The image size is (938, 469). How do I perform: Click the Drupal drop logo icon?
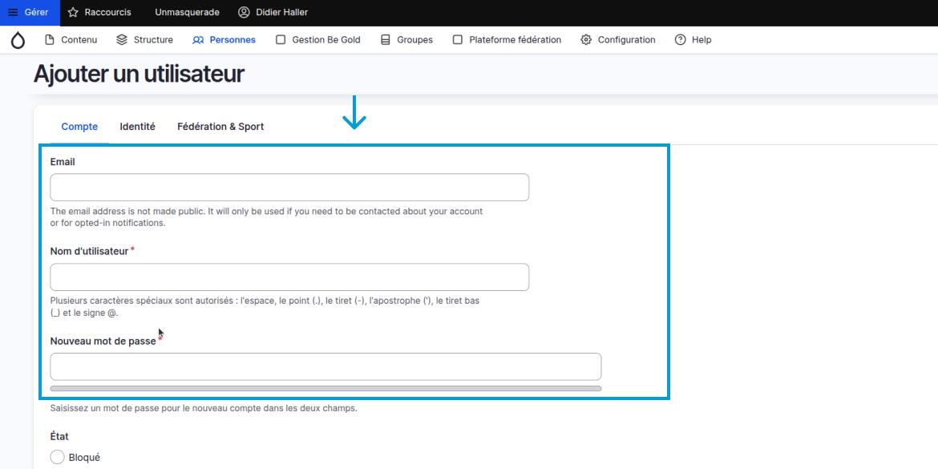(18, 40)
